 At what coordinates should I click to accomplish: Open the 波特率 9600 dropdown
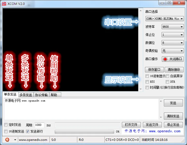pos(172,27)
